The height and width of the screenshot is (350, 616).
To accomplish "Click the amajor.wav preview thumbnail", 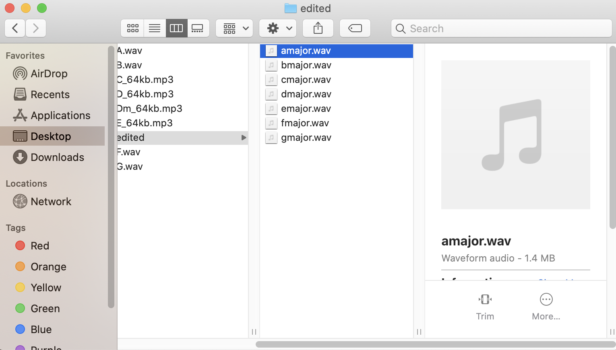I will pos(516,135).
